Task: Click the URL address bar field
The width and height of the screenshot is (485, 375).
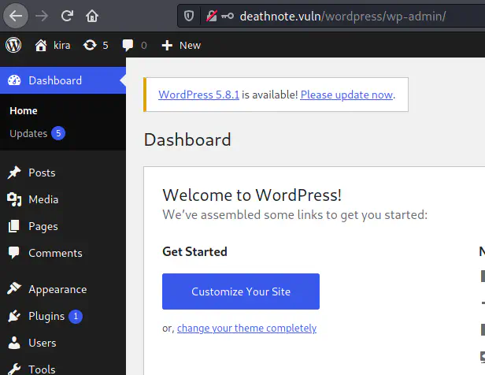Action: 354,16
